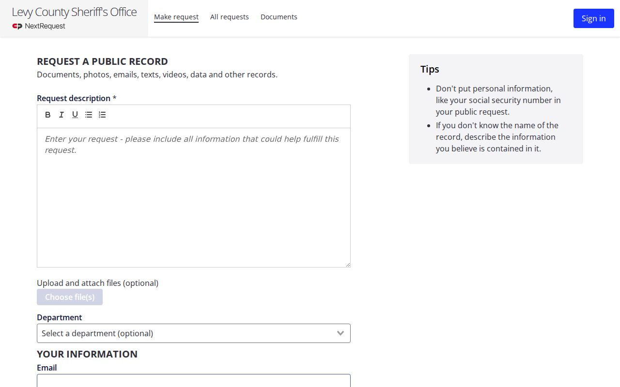Open the Select a department dropdown
Image resolution: width=620 pixels, height=387 pixels.
[x=194, y=333]
